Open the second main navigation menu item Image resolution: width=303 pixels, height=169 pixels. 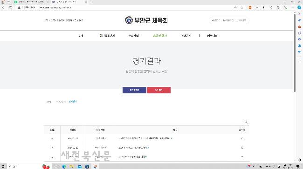pyautogui.click(x=107, y=36)
